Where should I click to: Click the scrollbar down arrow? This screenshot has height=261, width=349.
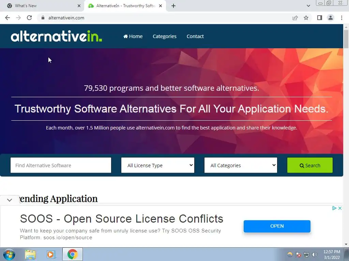[346, 244]
